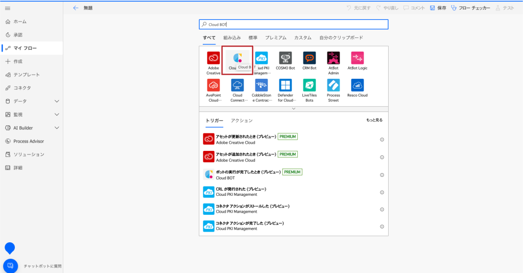Image resolution: width=523 pixels, height=273 pixels.
Task: Open 作成 in sidebar
Action: [32, 61]
